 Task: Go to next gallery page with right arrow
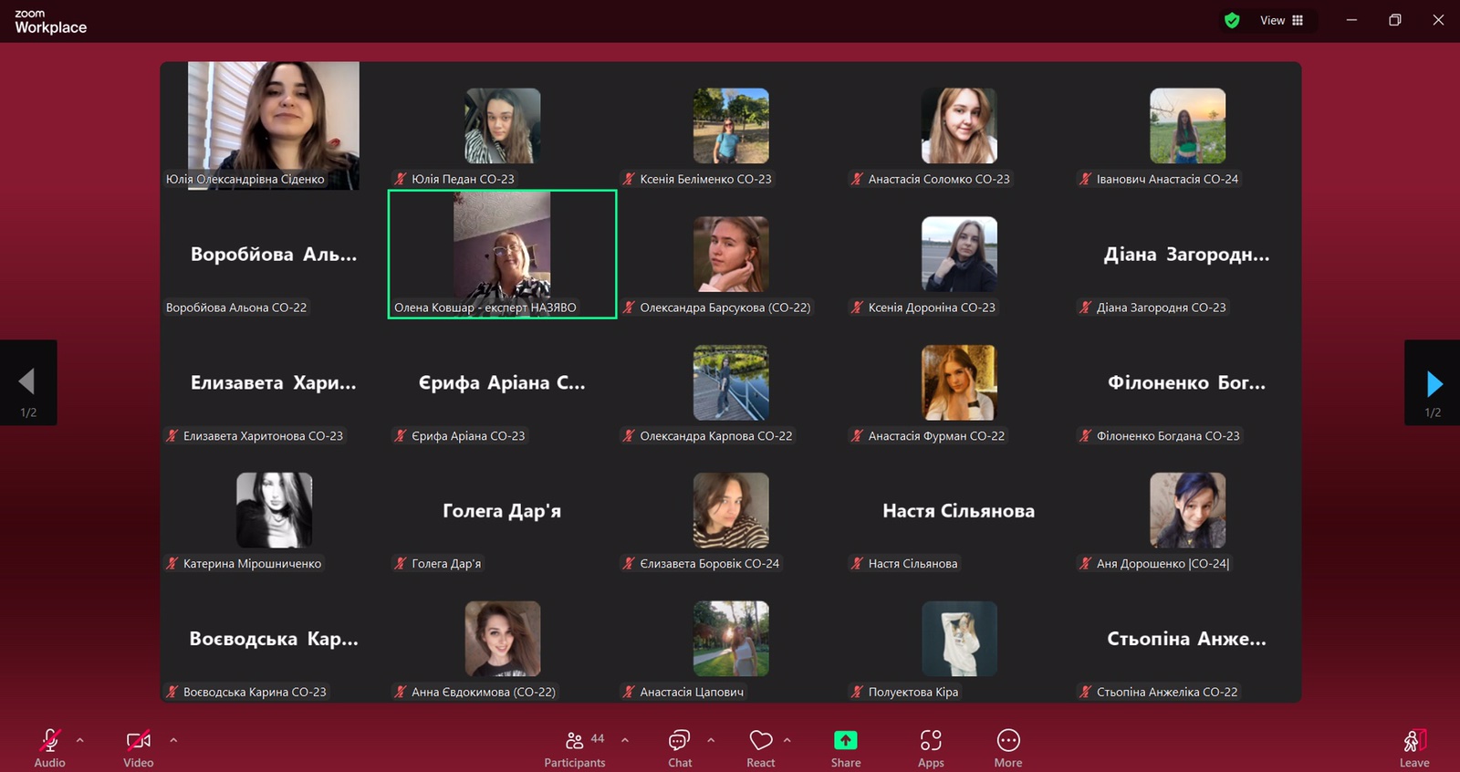tap(1433, 382)
